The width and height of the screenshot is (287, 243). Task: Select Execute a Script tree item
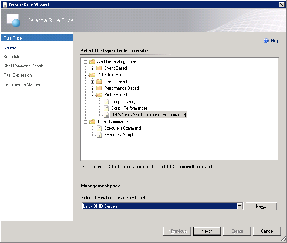(x=118, y=135)
